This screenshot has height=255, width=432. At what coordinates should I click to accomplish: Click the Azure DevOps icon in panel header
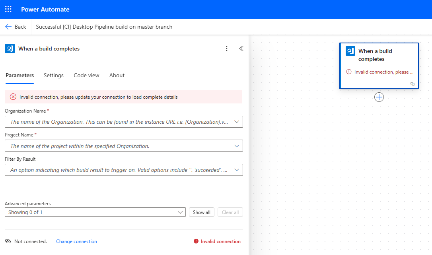pos(10,49)
